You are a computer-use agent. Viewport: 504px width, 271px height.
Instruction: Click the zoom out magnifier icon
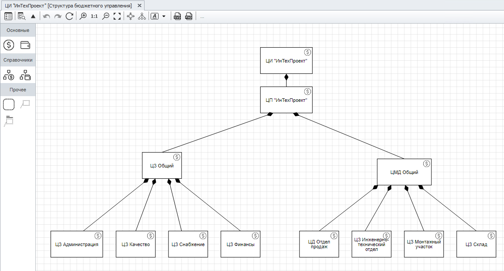pos(105,17)
